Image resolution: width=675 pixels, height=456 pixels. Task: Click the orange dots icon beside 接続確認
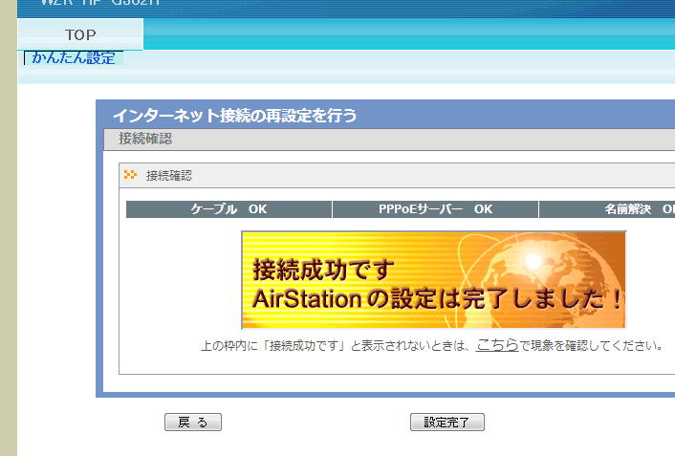click(x=130, y=175)
